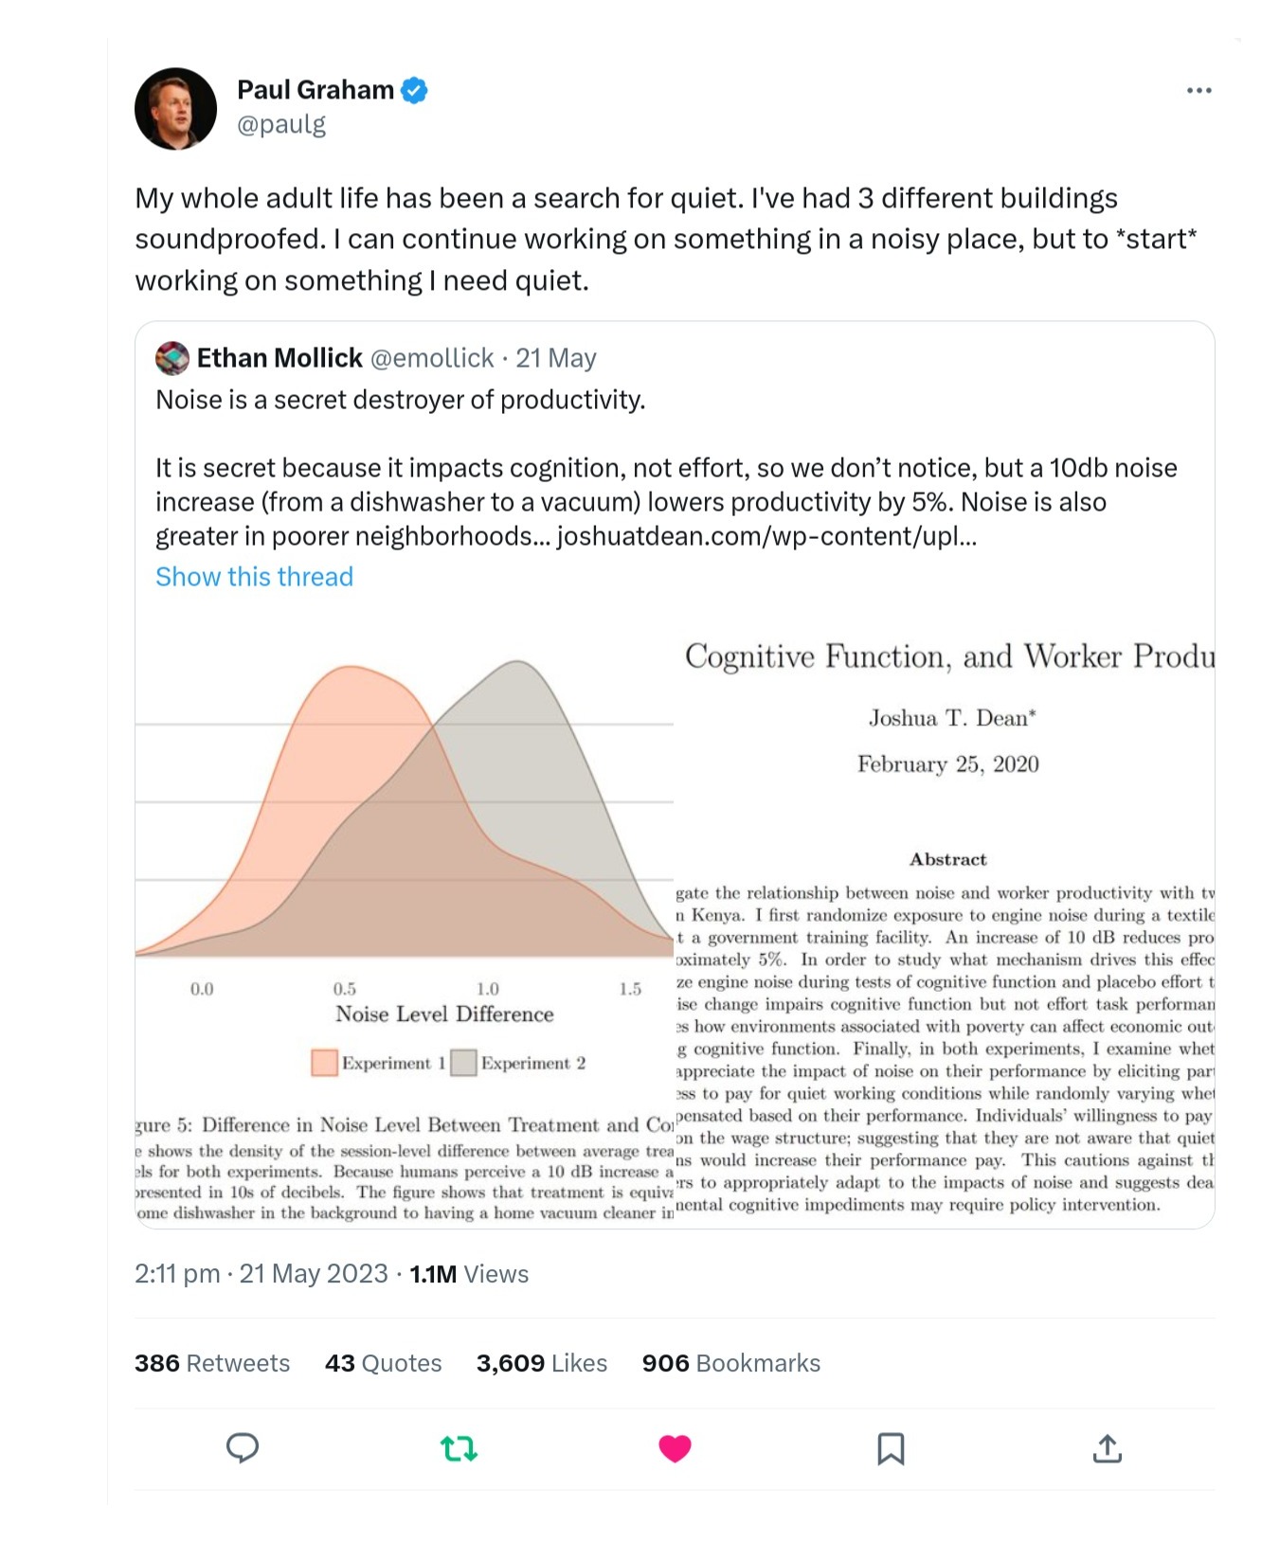Click the reply speech bubble icon

(243, 1448)
